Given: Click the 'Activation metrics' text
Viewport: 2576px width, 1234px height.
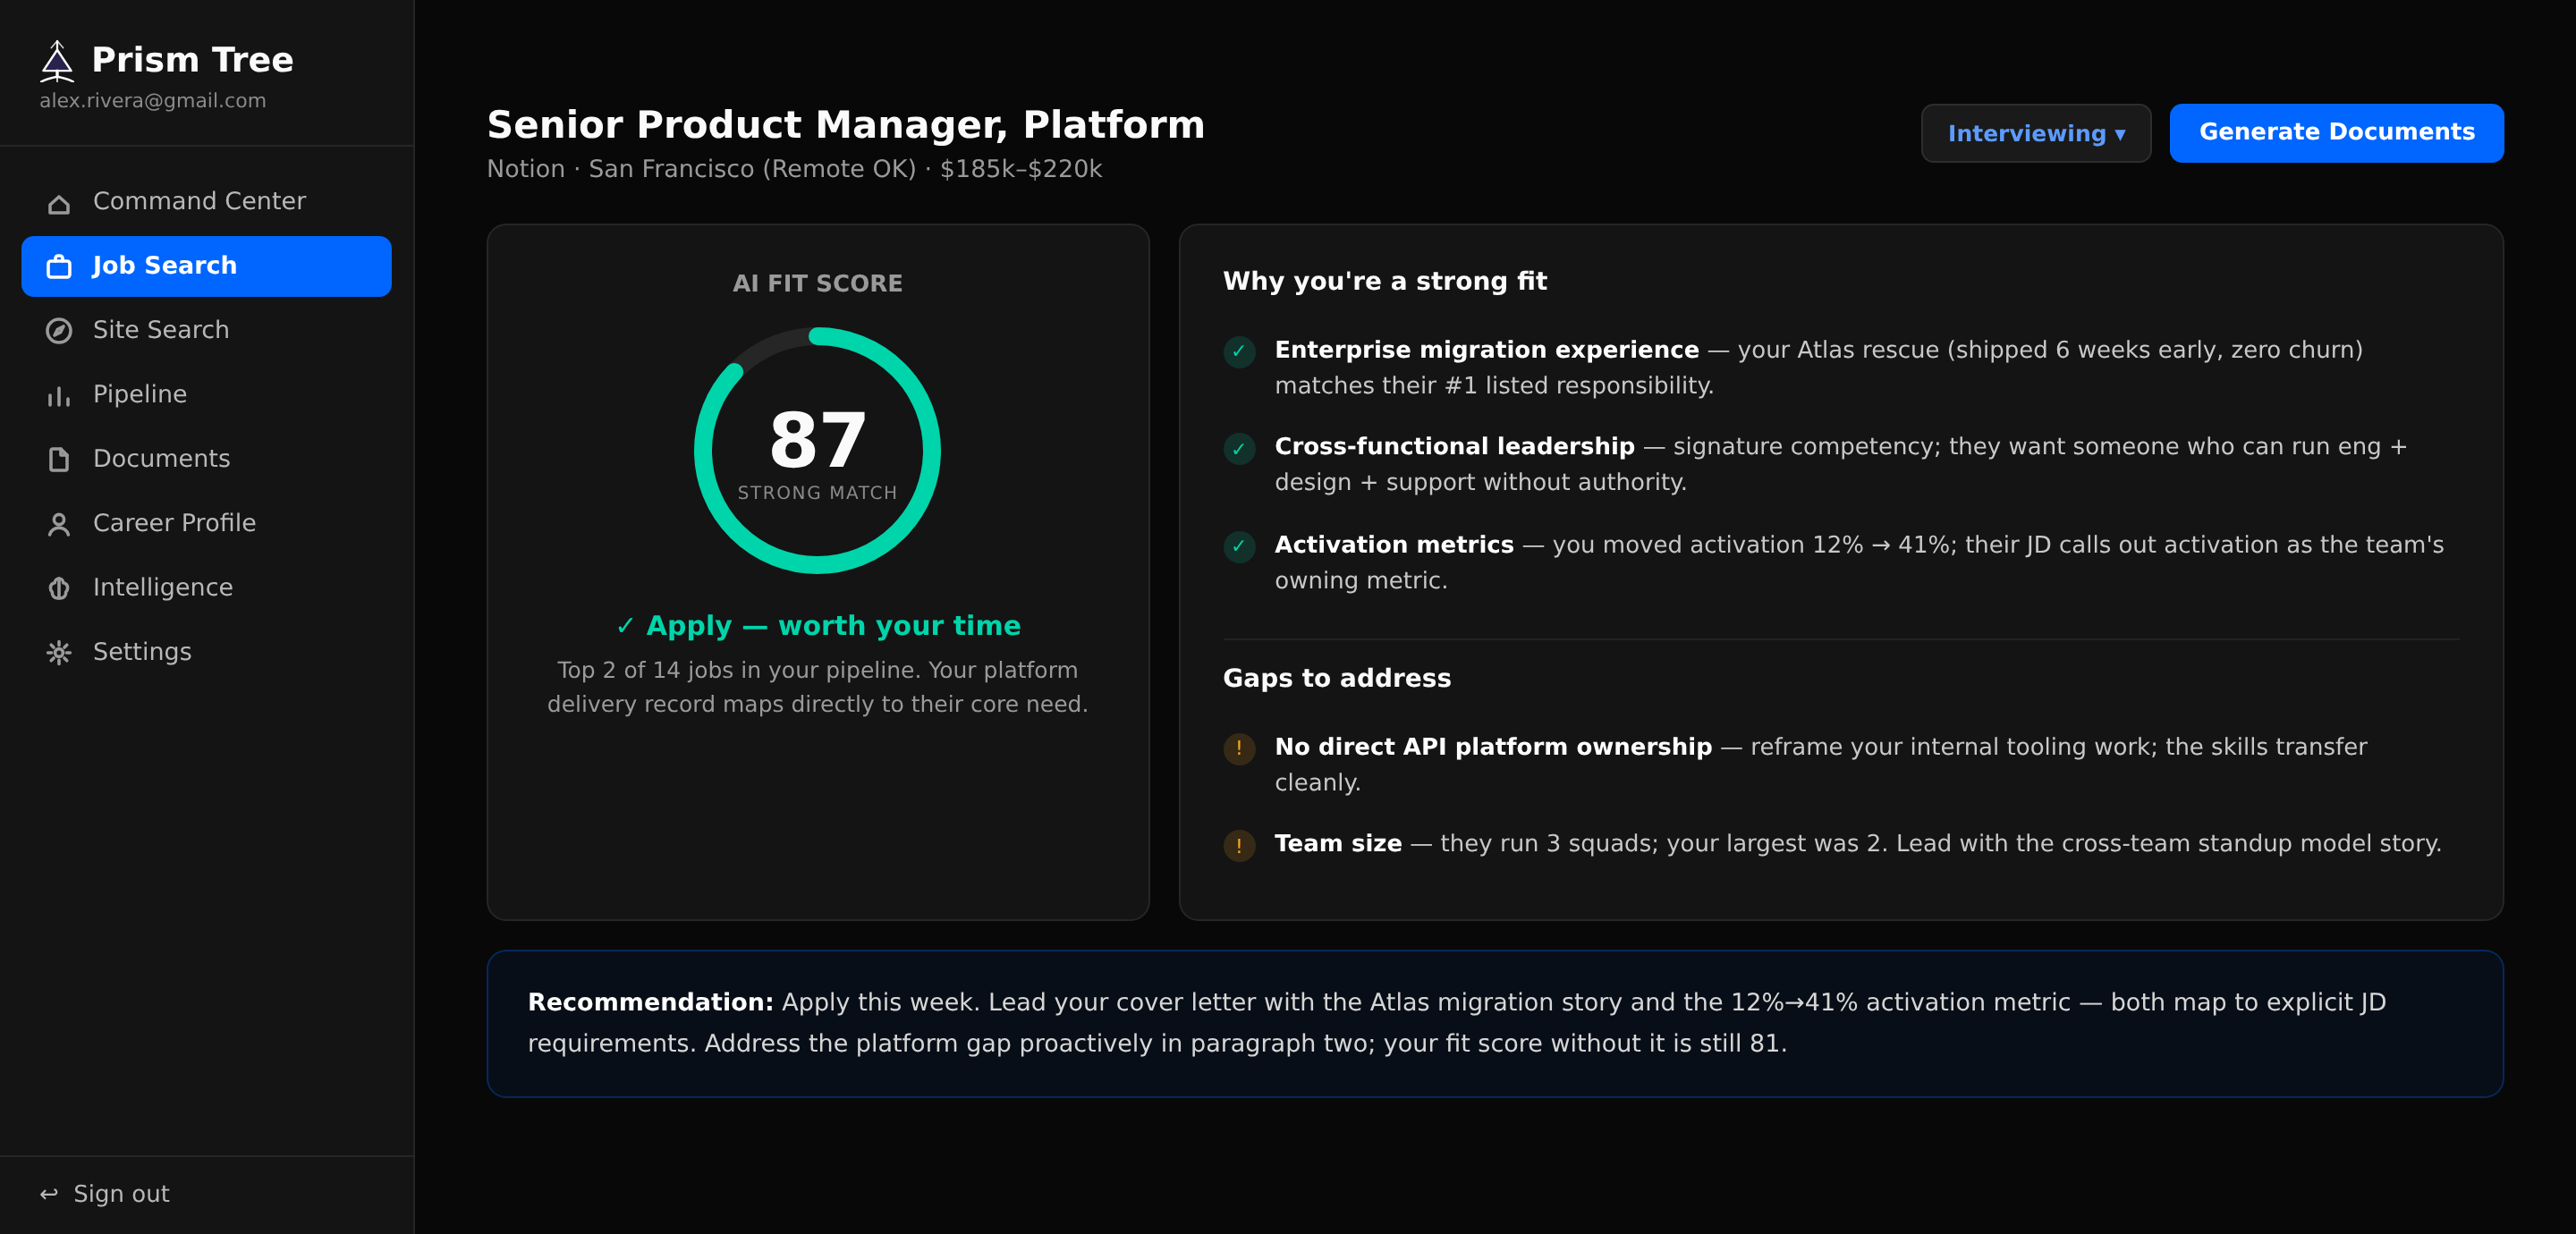Looking at the screenshot, I should (1394, 545).
